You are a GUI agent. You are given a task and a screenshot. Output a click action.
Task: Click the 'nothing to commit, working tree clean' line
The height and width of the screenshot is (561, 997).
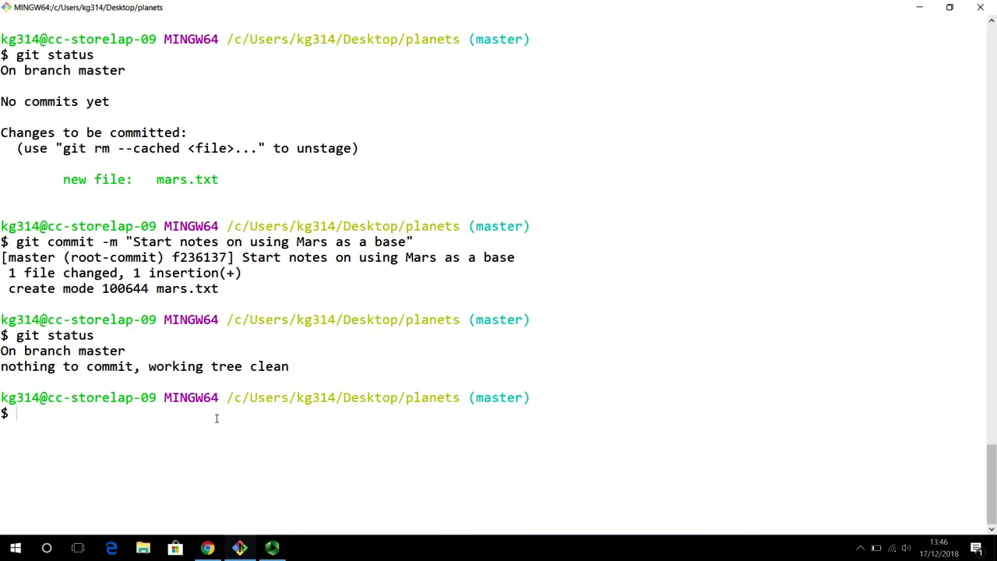[144, 366]
